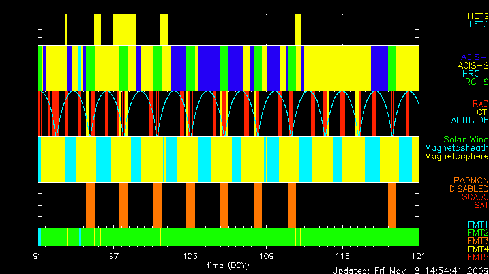
Task: Select the ALTITUDE legend label
Action: pos(469,121)
